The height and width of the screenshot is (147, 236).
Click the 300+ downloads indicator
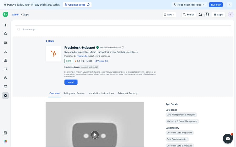point(90,61)
